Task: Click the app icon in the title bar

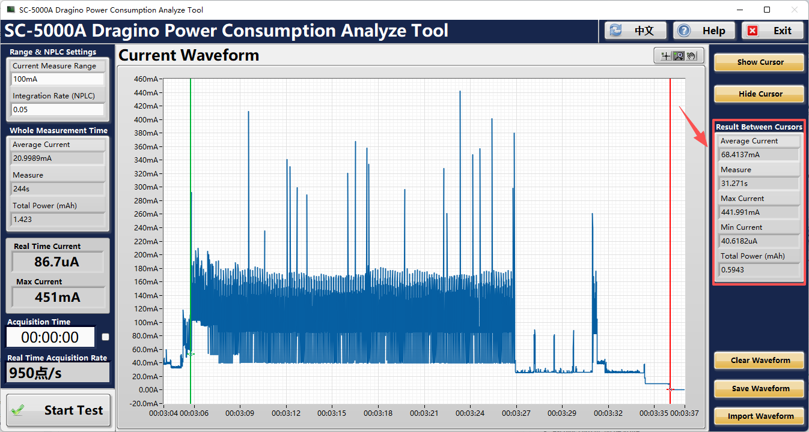Action: pyautogui.click(x=11, y=10)
